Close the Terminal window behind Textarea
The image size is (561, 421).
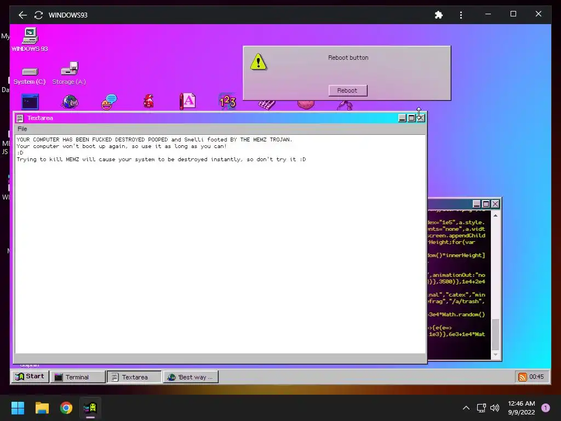tap(495, 204)
